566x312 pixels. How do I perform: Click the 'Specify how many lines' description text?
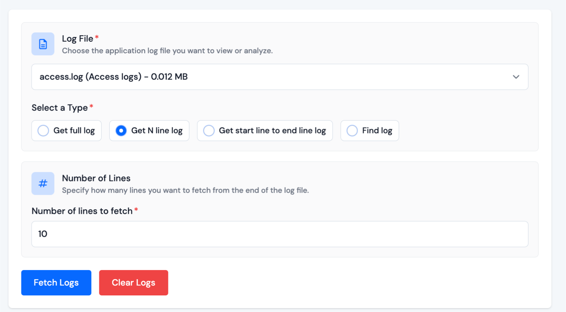tap(185, 191)
